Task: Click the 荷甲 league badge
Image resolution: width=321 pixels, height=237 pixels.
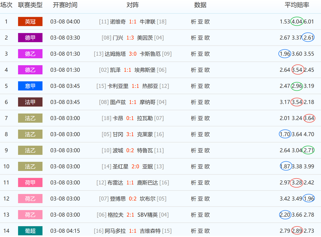Action: point(30,182)
